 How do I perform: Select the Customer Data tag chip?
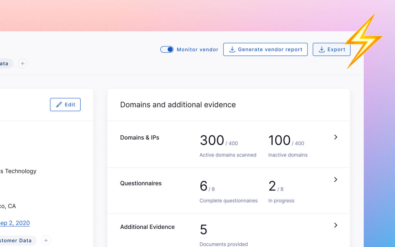click(18, 240)
